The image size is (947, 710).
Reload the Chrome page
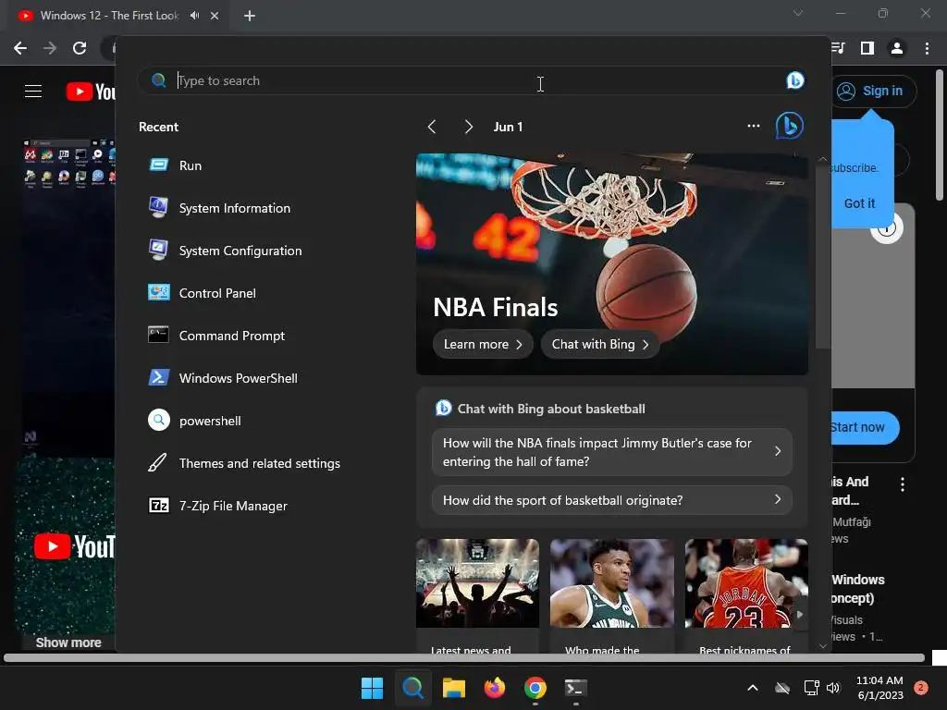(80, 48)
